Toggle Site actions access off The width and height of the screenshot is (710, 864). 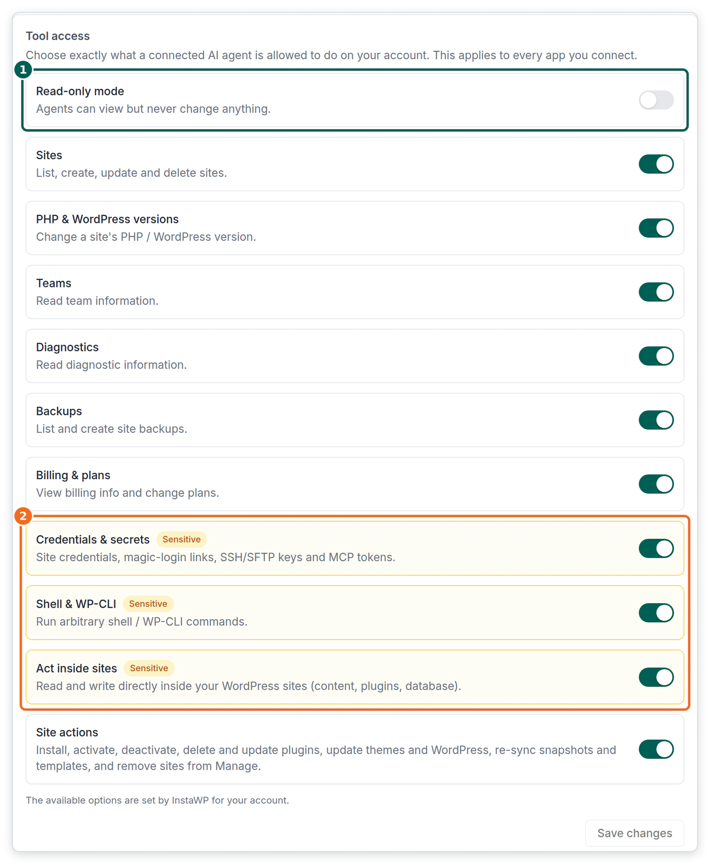(656, 749)
